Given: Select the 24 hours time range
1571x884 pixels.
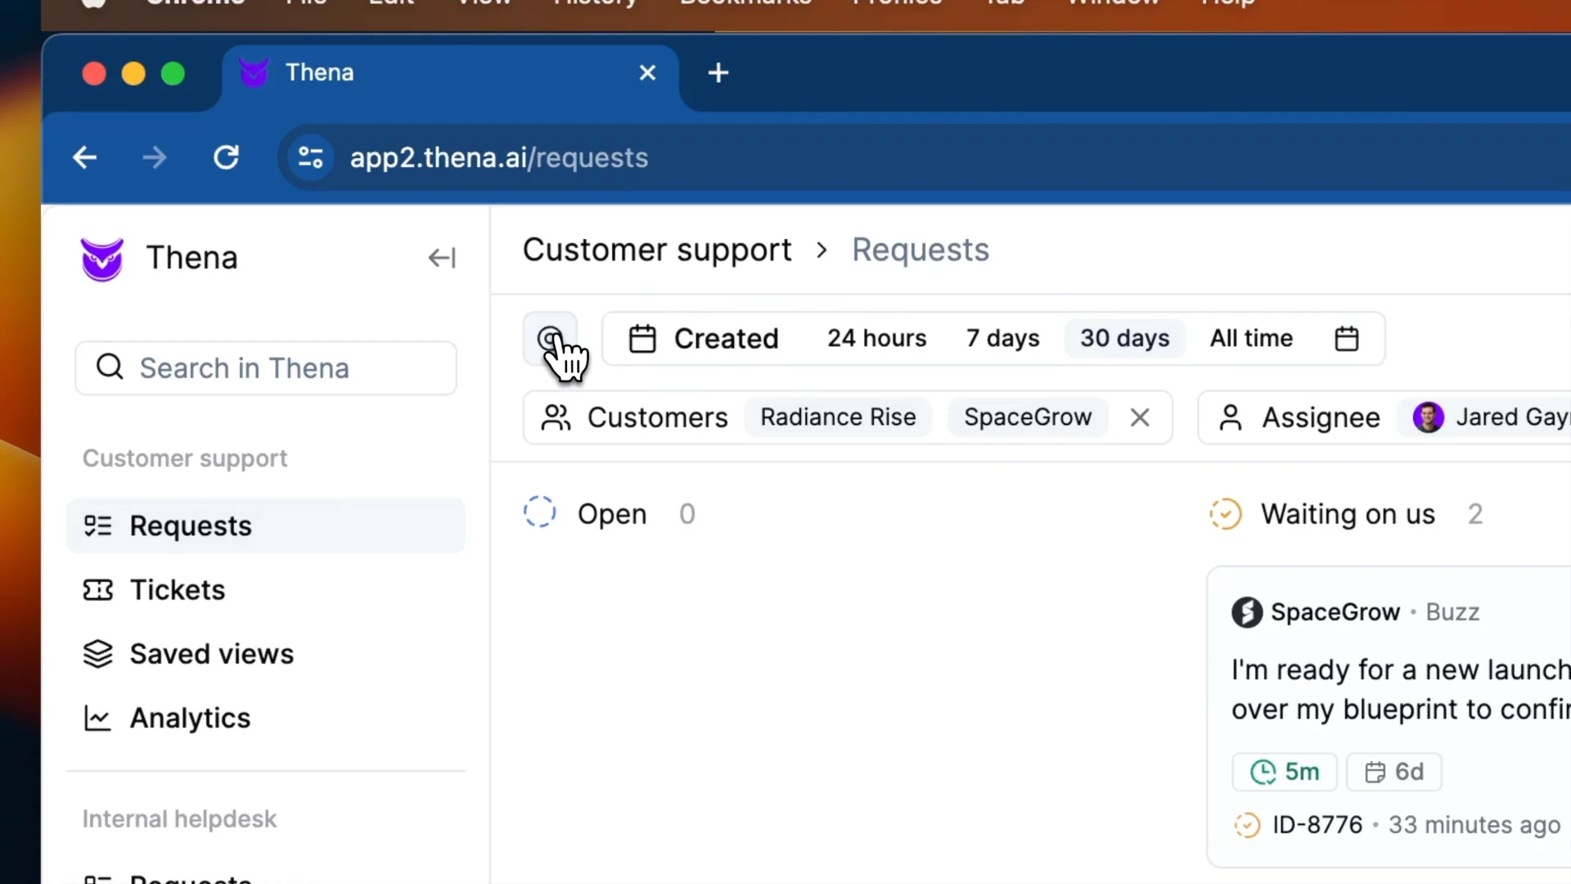Looking at the screenshot, I should tap(876, 339).
